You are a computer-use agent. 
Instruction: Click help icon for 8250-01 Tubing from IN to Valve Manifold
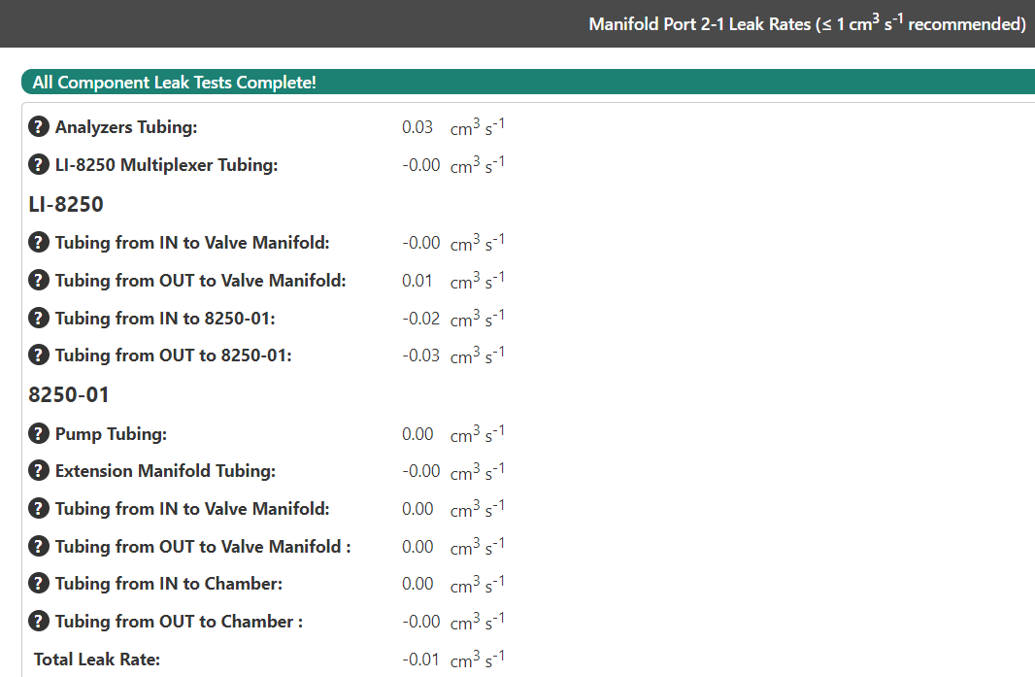coord(39,508)
